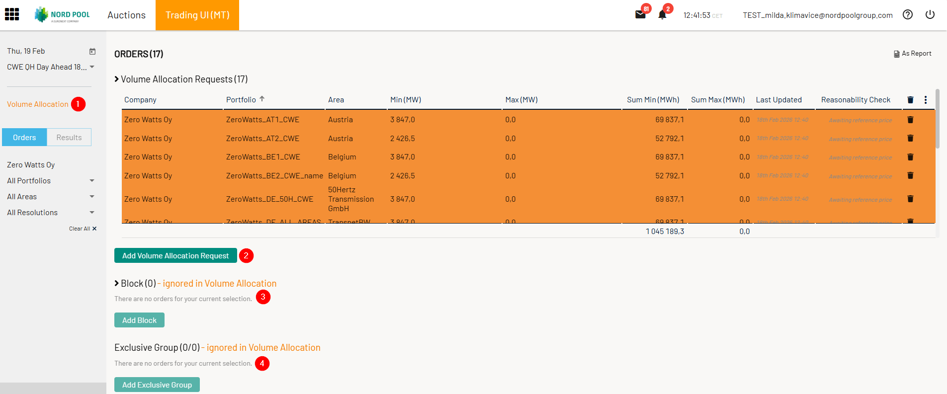Delete the ZeroWatts_AT1_CWE row
Screen dimensions: 947x394
click(x=910, y=120)
